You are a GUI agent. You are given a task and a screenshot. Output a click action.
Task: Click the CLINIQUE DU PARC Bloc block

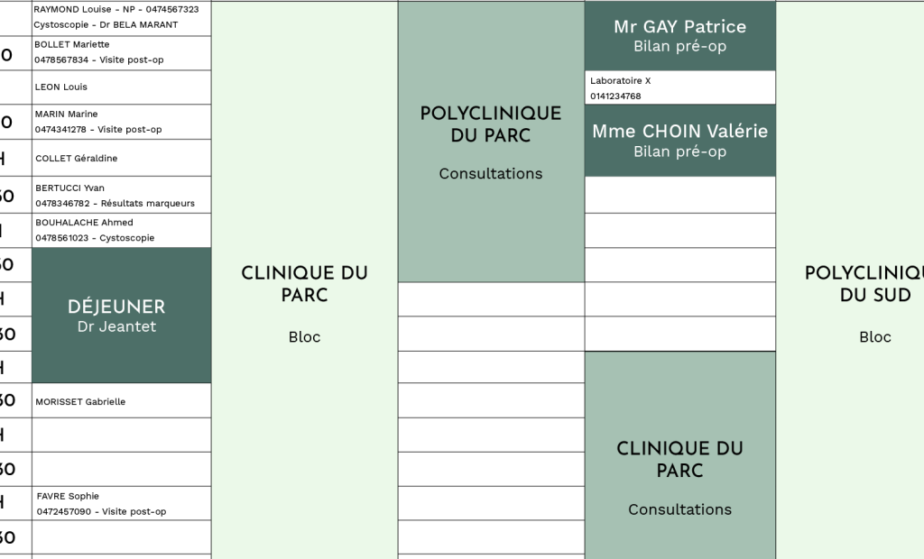coord(304,302)
